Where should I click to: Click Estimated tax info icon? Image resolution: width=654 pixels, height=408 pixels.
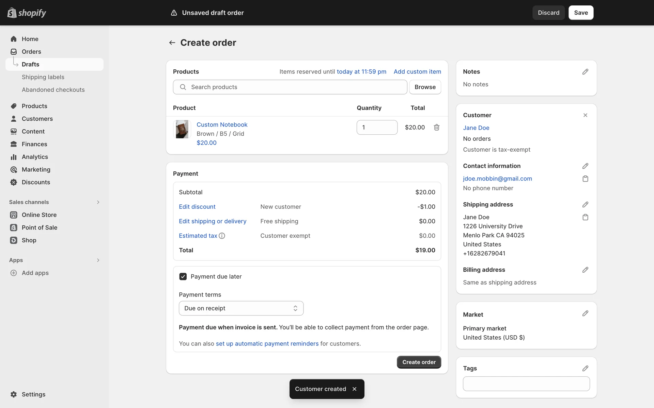[222, 236]
